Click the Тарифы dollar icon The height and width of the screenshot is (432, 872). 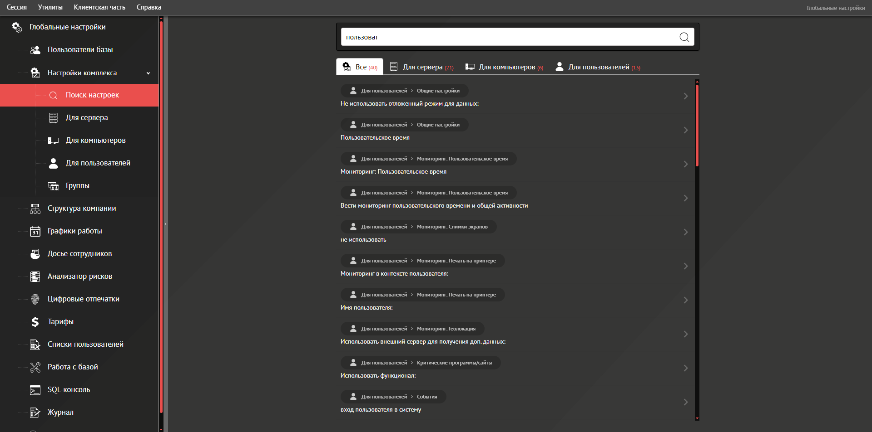35,322
